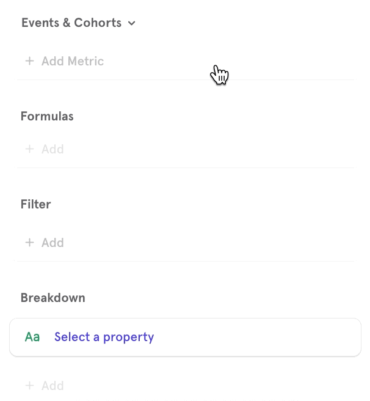Select the Add Metric label
Screen dimensions: 370x401
click(72, 61)
